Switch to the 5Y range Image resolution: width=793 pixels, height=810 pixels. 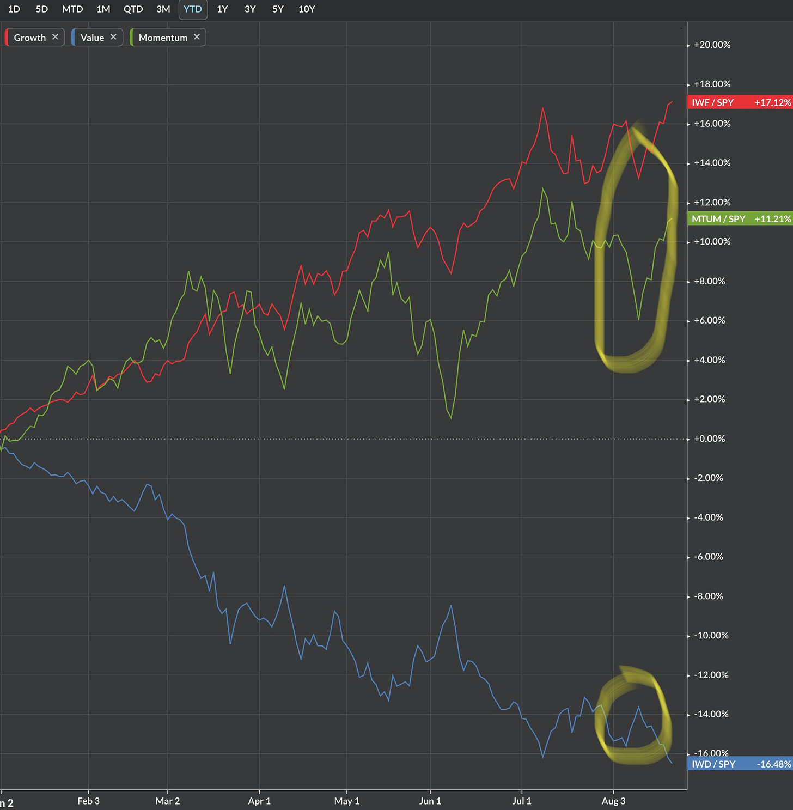(278, 9)
